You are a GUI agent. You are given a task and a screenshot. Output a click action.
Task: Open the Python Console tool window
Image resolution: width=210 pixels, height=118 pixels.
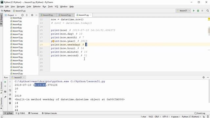pos(49,113)
